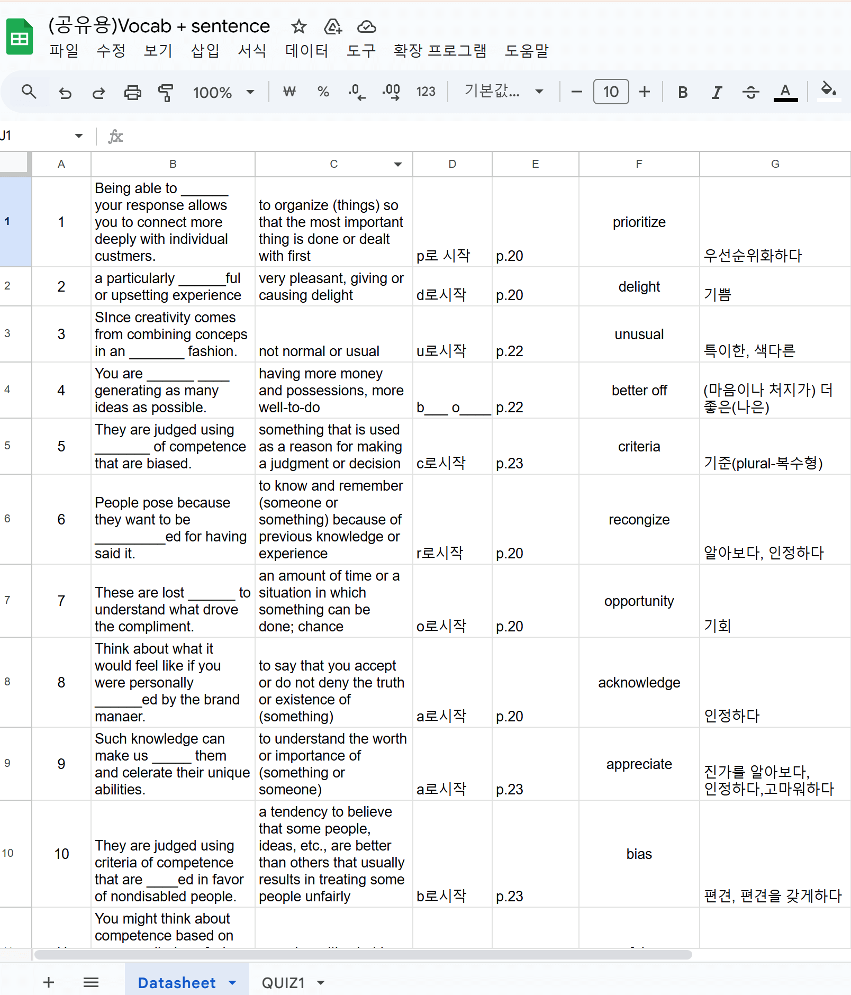Open the 수정 menu

(x=111, y=51)
